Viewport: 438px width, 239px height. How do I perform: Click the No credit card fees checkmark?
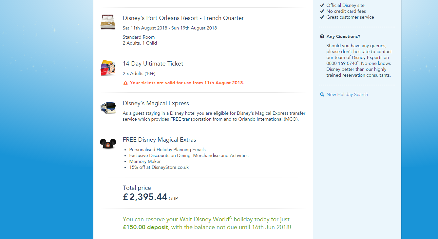[x=322, y=11]
